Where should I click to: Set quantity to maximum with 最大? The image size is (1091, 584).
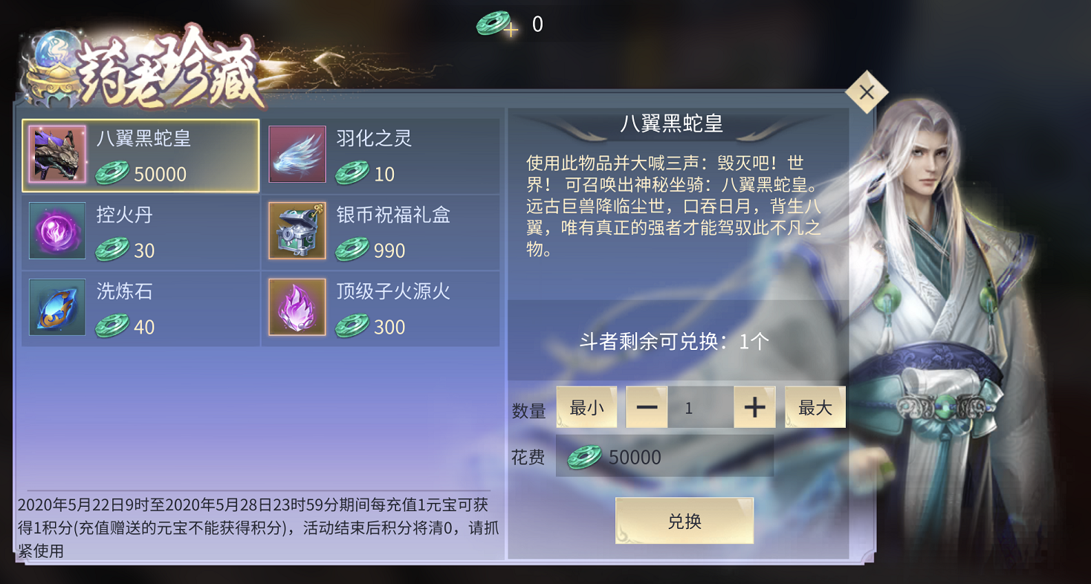click(815, 407)
